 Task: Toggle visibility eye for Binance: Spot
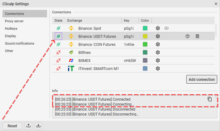pyautogui.click(x=166, y=28)
